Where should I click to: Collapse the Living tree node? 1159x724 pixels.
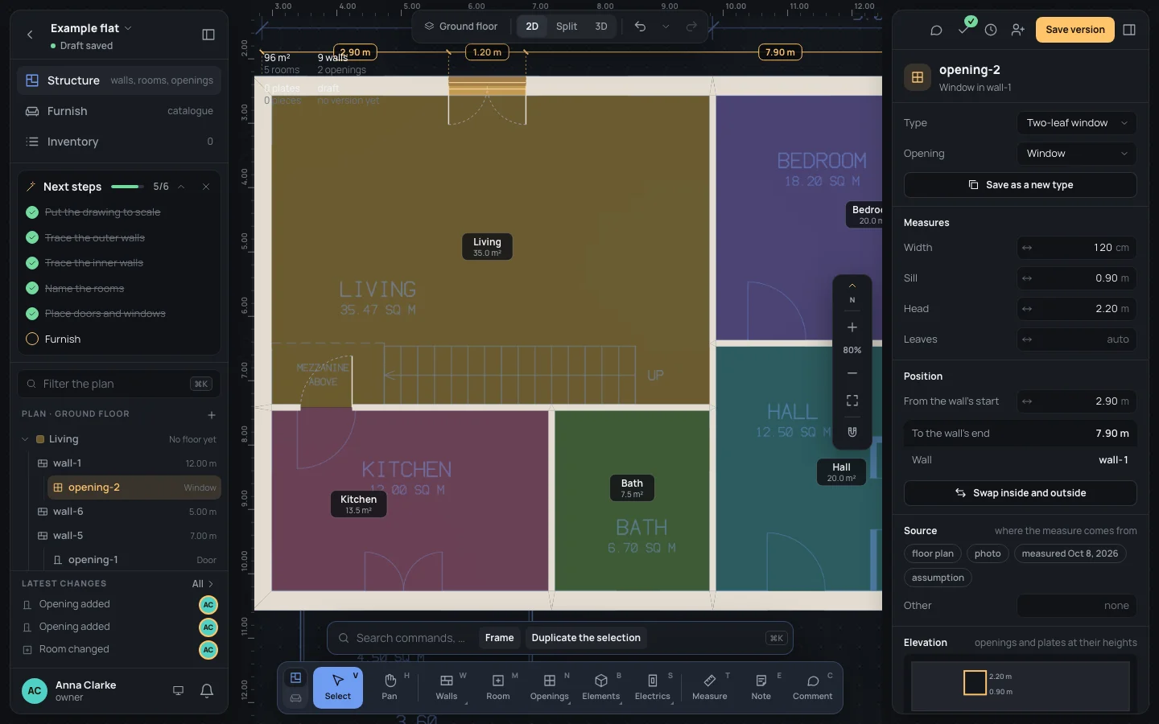tap(25, 439)
